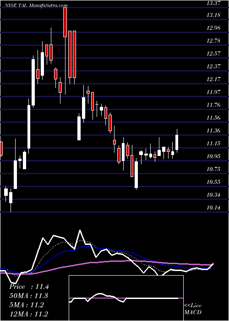Click the 10.34 price axis label
Viewport: 229px width, 321px height.
pos(214,195)
